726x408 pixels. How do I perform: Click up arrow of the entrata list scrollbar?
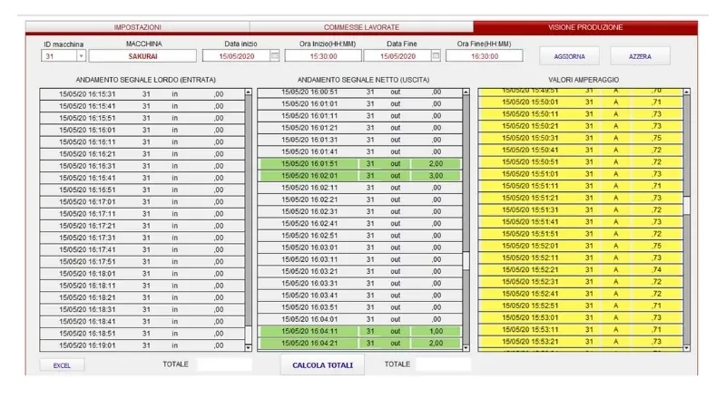pos(248,92)
